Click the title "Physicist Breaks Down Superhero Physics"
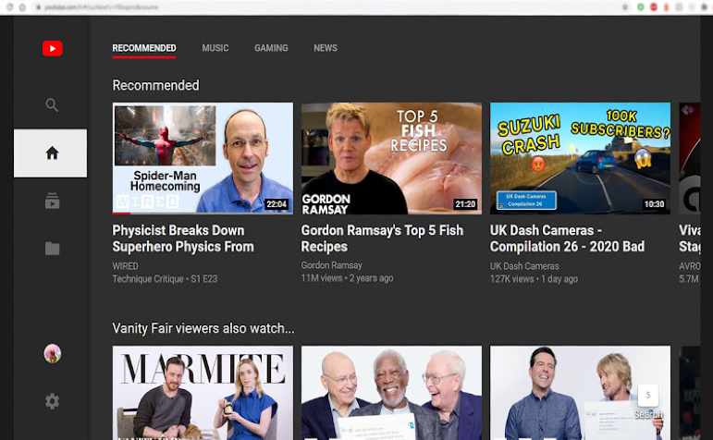 coord(183,238)
